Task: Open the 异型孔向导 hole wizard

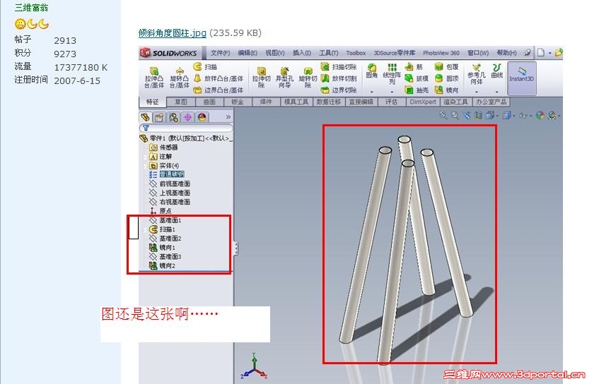Action: pos(284,78)
